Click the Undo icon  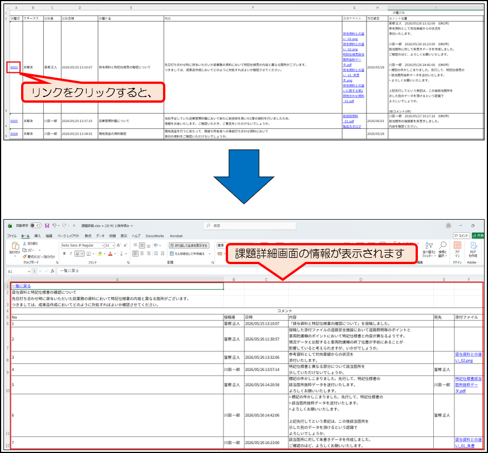pos(55,225)
